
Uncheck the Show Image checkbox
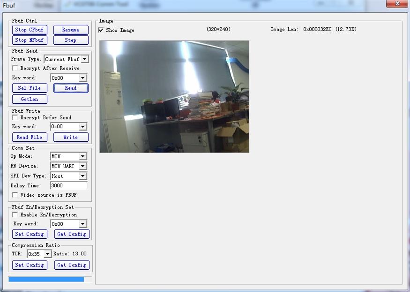click(101, 30)
